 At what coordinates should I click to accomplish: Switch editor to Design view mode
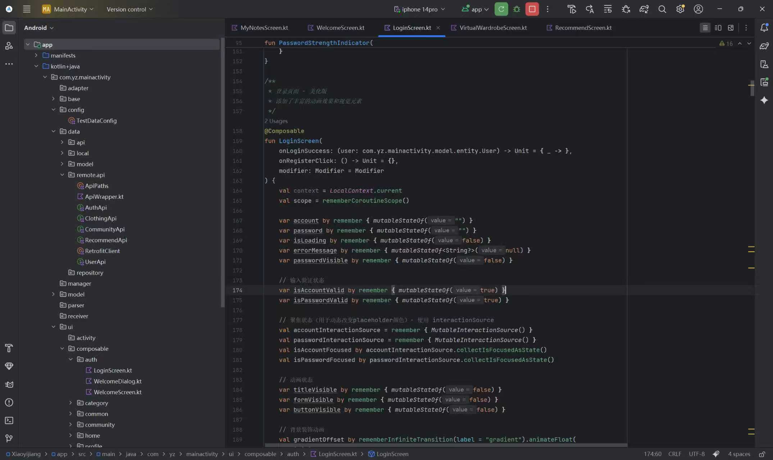(731, 28)
